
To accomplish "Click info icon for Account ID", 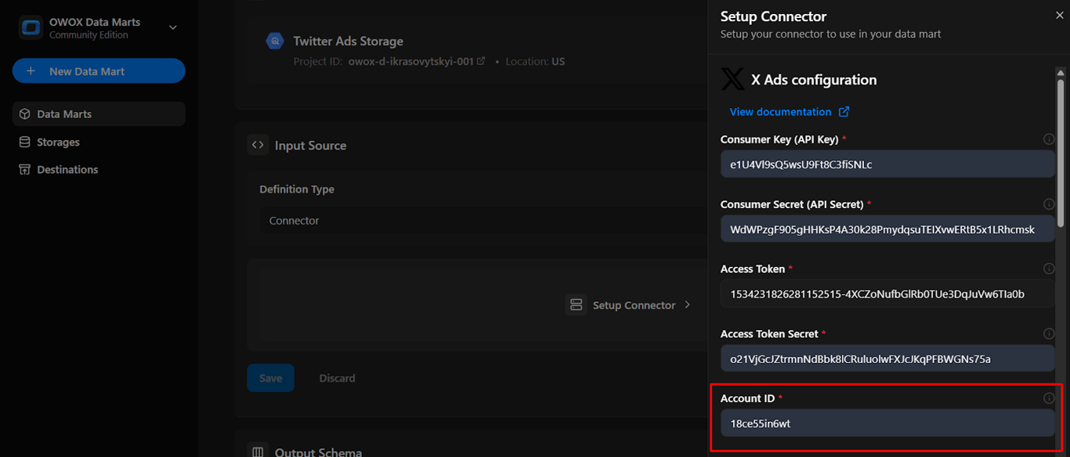I will [1049, 398].
